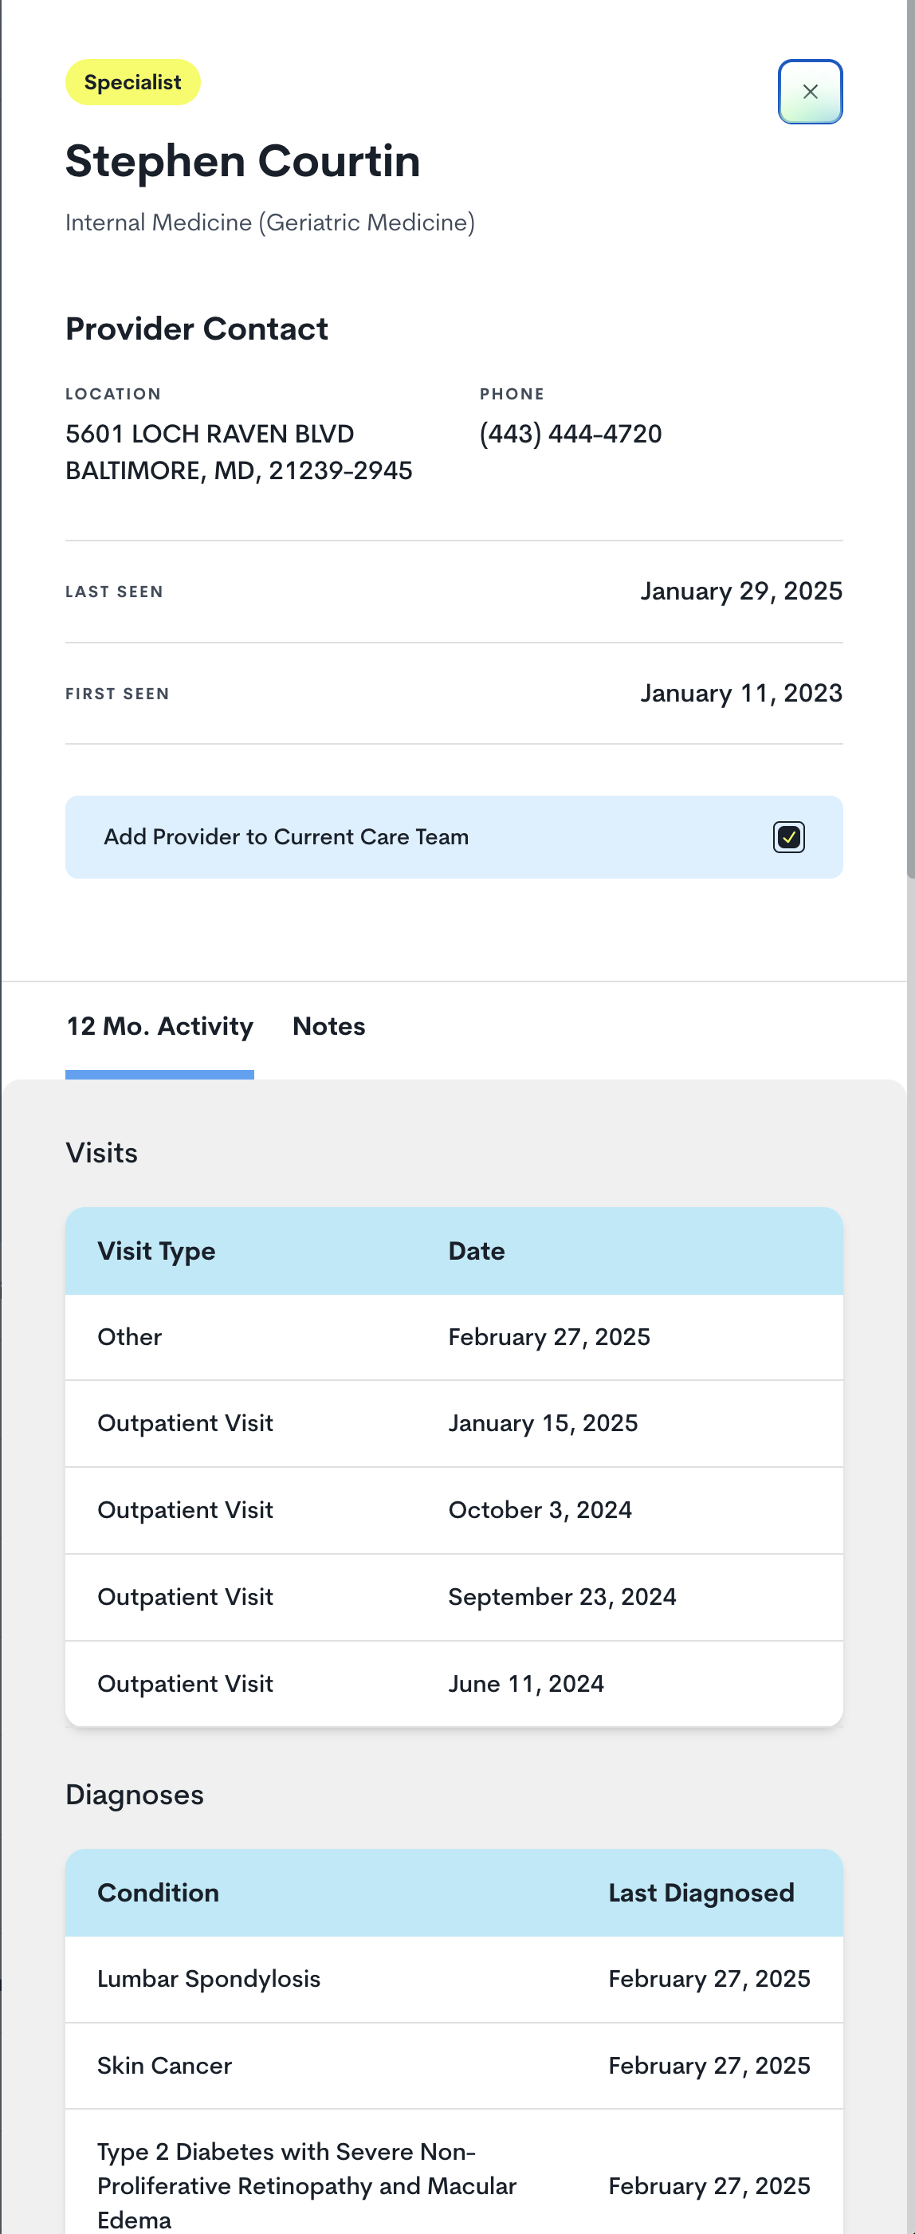This screenshot has width=915, height=2234.
Task: Call phone number (443) 444-4720
Action: [x=571, y=434]
